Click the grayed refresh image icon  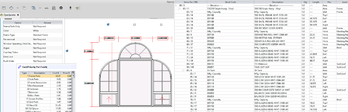tap(54, 8)
